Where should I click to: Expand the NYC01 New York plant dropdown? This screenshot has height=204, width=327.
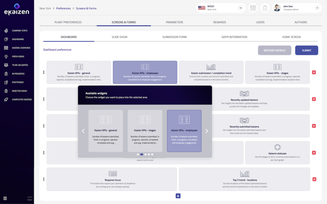[240, 8]
